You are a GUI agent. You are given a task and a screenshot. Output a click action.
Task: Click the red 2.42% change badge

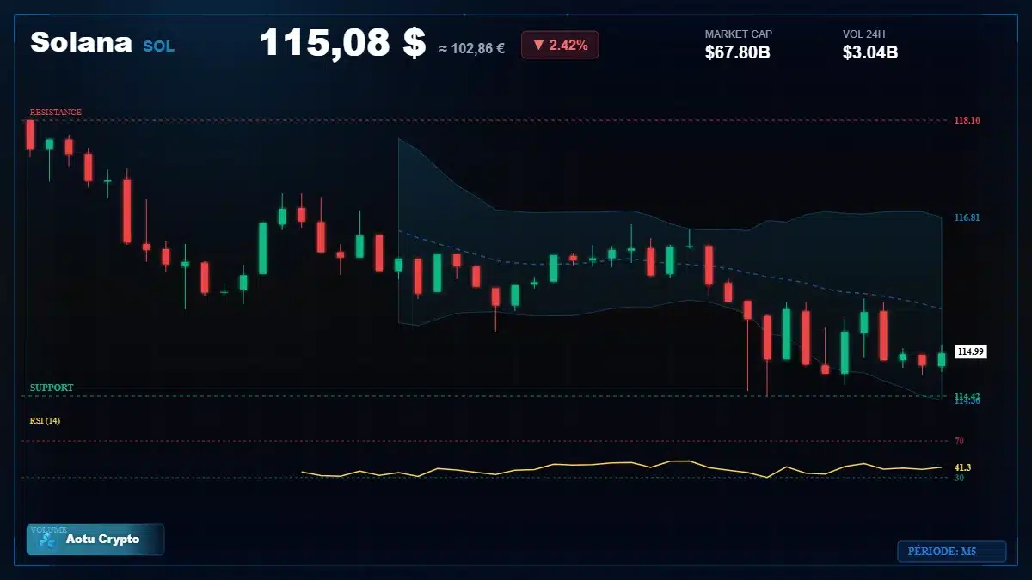560,45
